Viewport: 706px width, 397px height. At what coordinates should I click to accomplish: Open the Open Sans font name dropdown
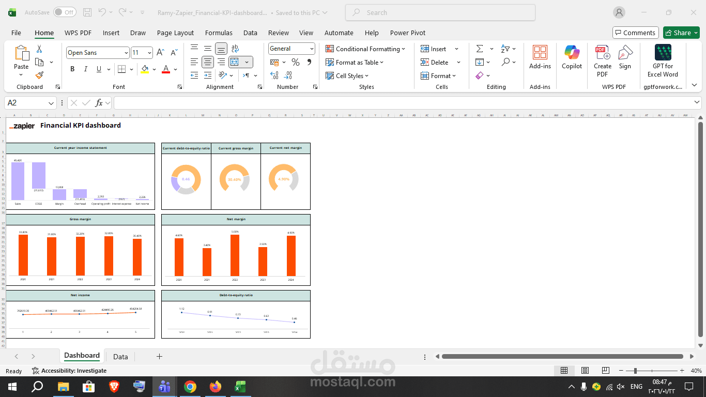126,53
